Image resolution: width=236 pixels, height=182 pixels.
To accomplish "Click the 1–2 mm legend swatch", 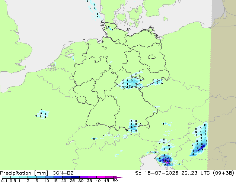I will (x=23, y=177).
